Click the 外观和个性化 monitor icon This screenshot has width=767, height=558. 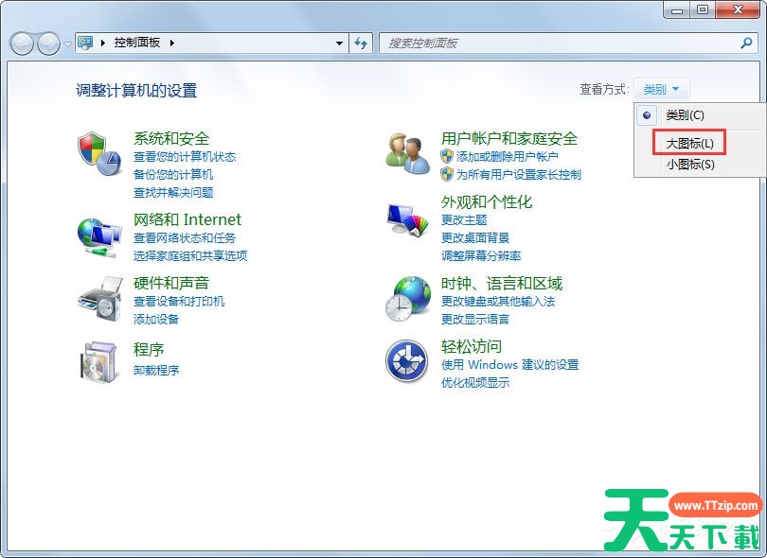coord(408,219)
